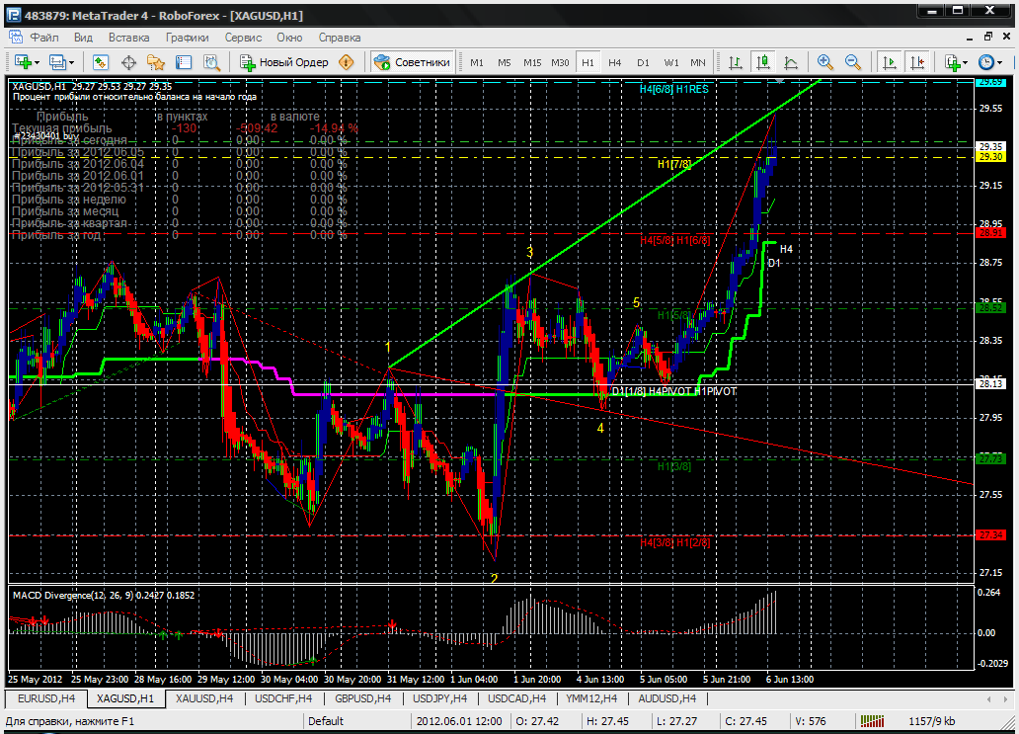Click the Default profile in status bar
Viewport: 1019px width, 734px height.
click(x=326, y=721)
